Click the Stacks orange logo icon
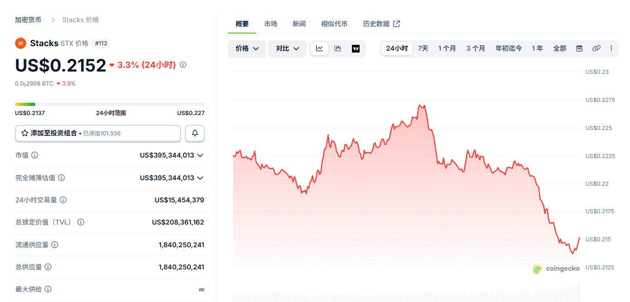The image size is (630, 302). click(20, 43)
